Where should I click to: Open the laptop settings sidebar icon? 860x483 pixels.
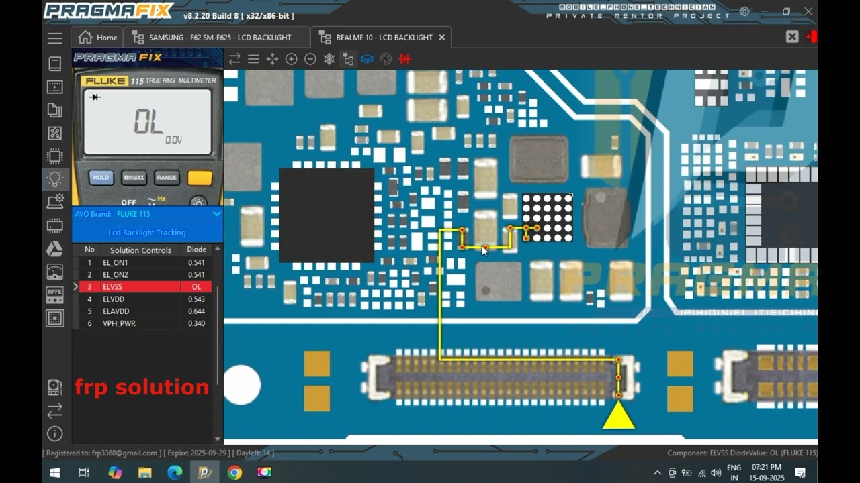[x=55, y=201]
